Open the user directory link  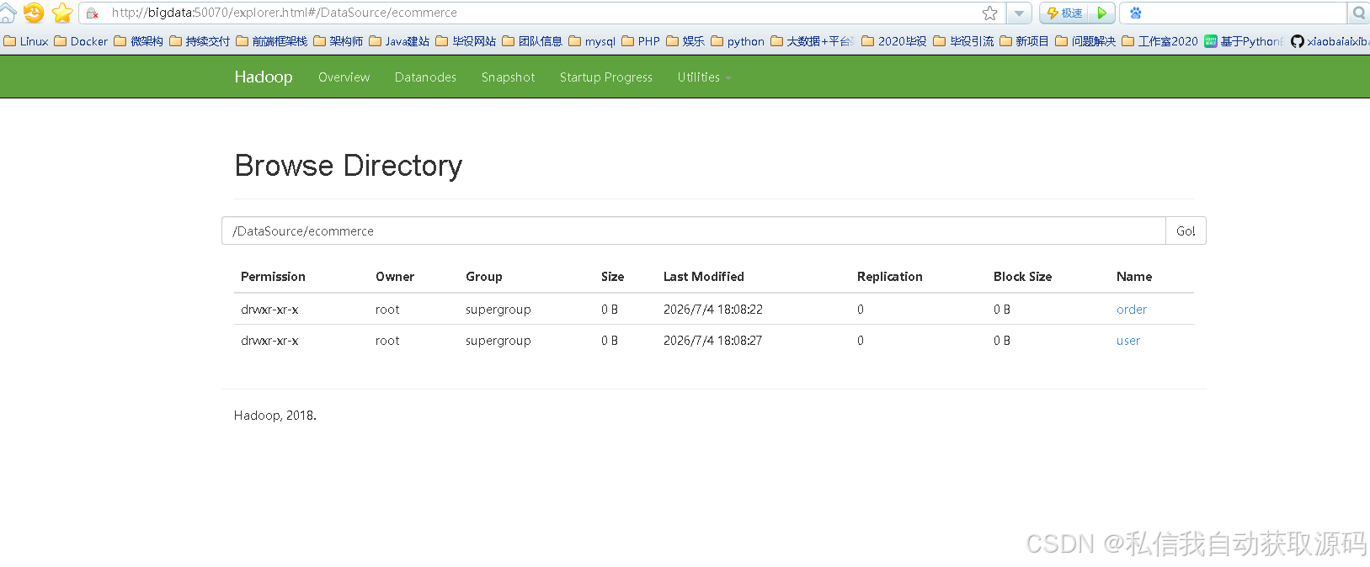pyautogui.click(x=1128, y=341)
